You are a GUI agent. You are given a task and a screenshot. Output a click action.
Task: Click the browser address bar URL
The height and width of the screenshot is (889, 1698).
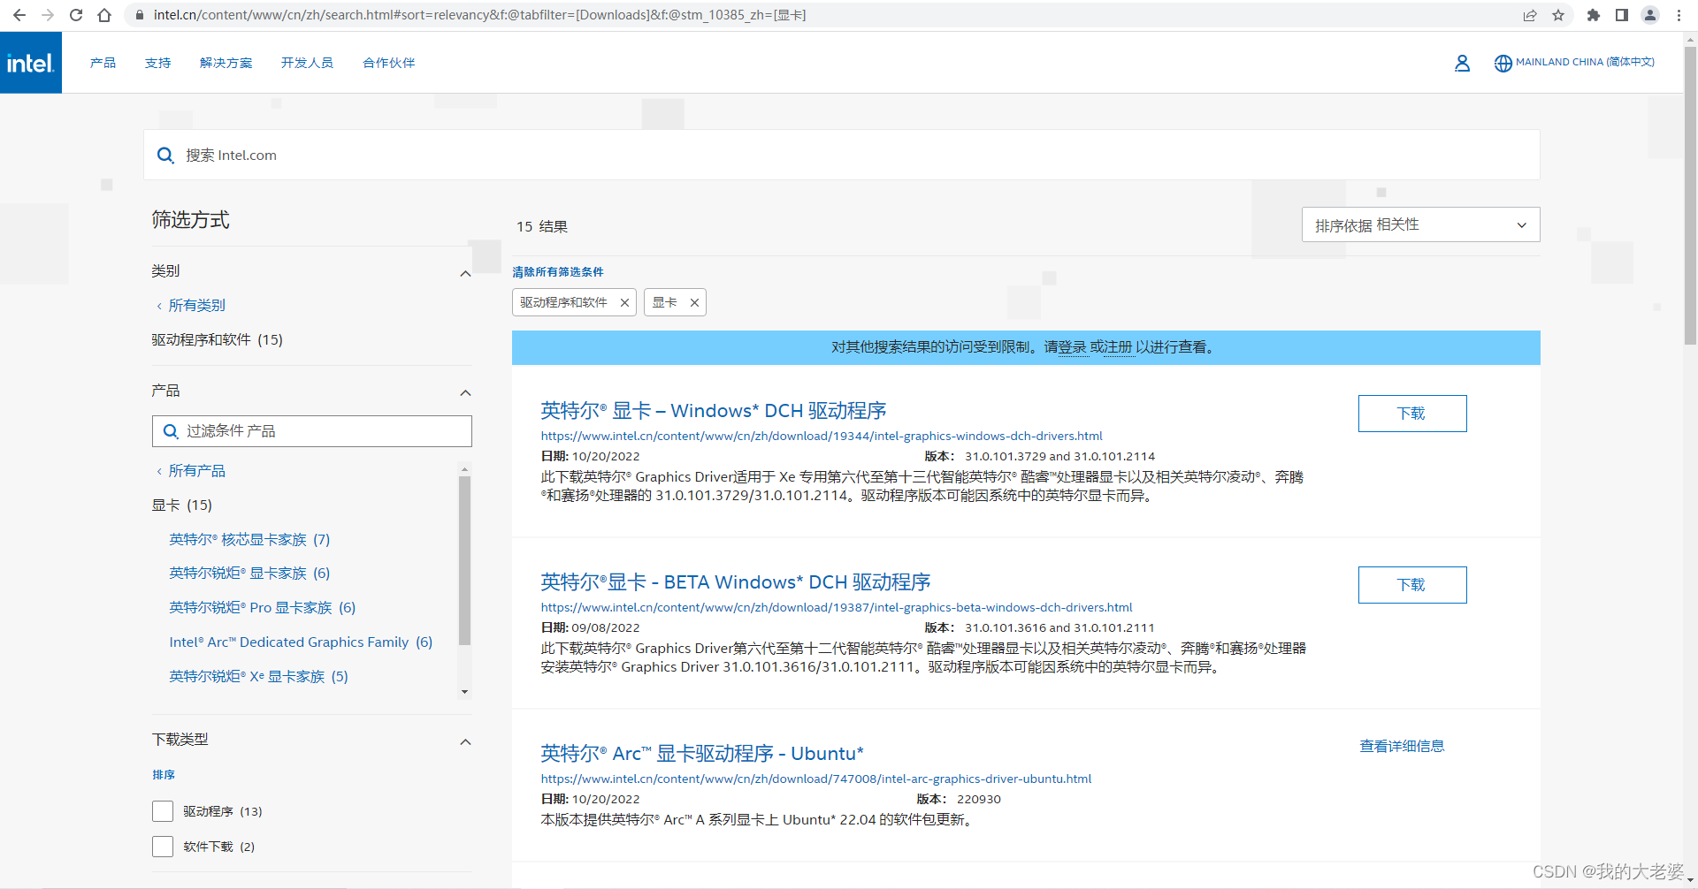pos(479,15)
